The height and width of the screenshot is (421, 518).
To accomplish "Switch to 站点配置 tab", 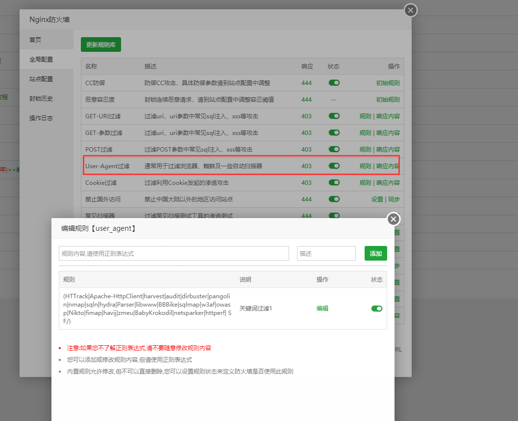I will pos(47,79).
